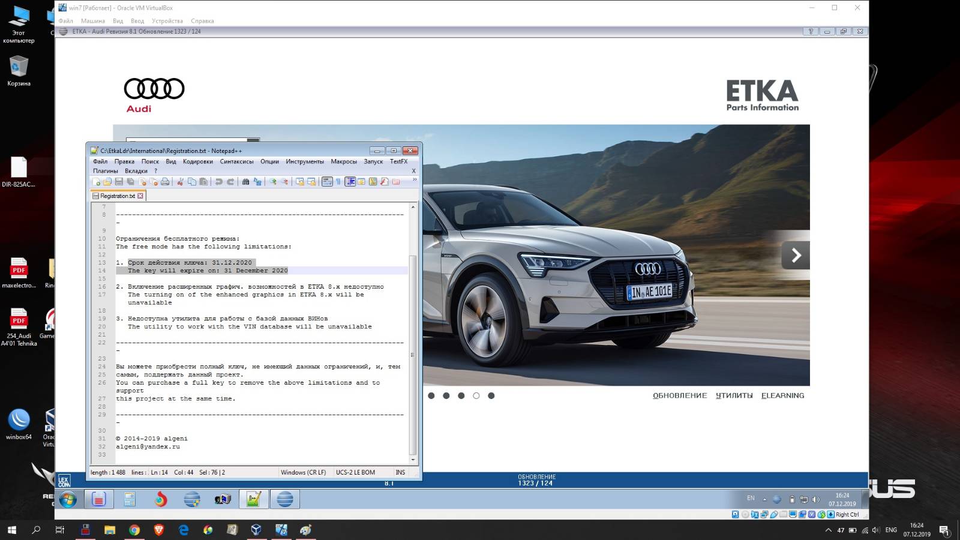
Task: Toggle the Indent Guide toolbar button
Action: coord(350,182)
